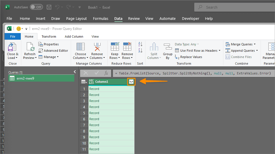
Task: Switch to the Excel Home tab
Action: pos(25,19)
